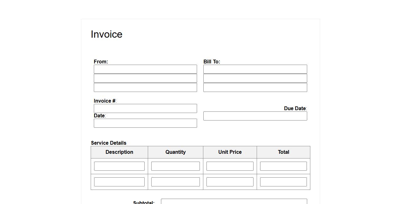Click second row Quantity field
This screenshot has width=401, height=204.
pyautogui.click(x=175, y=182)
